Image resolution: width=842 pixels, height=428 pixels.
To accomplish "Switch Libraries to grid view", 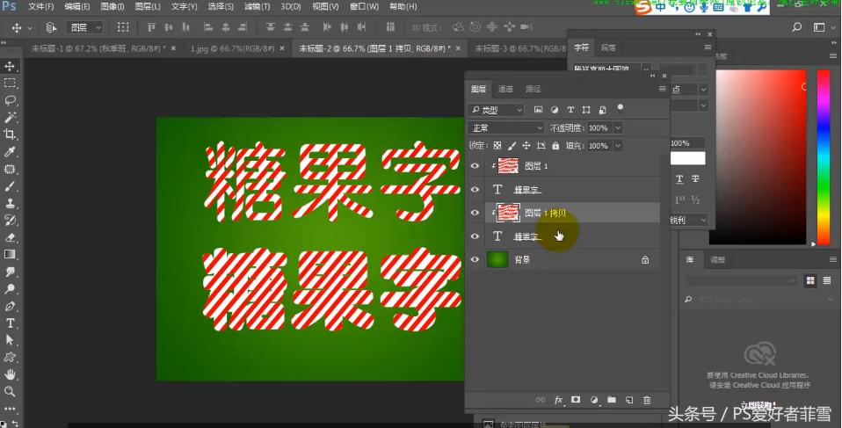I will [x=810, y=280].
